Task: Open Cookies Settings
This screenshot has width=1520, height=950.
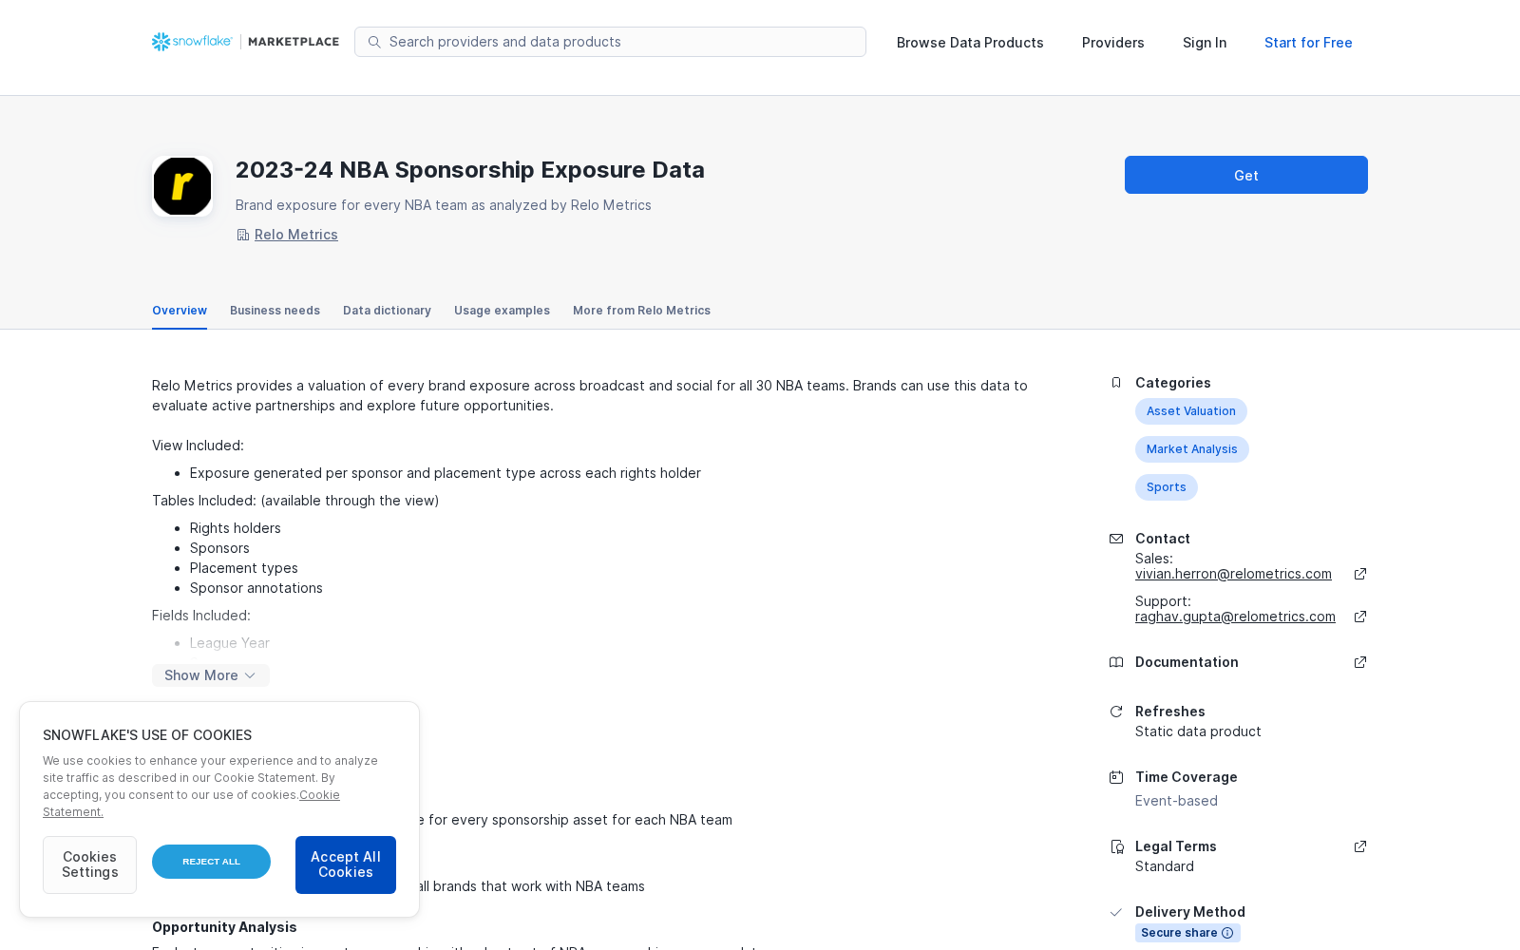Action: [89, 864]
